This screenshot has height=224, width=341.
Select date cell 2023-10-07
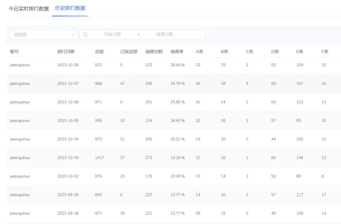point(68,83)
